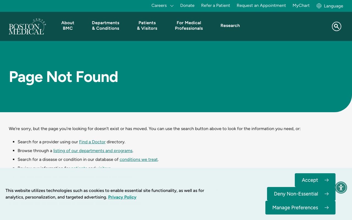Click the arrow on Deny Non-Essential

click(x=326, y=194)
